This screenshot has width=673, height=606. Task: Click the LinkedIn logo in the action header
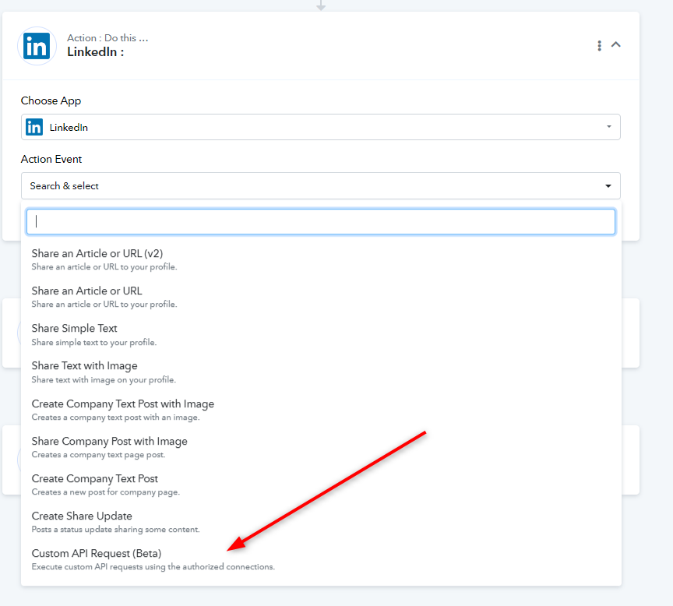[37, 46]
